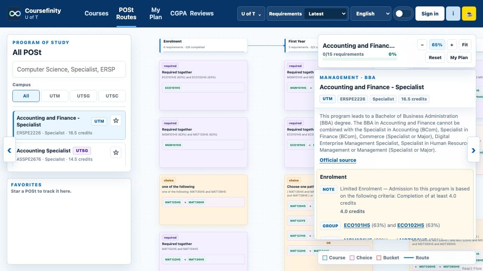Click the 16.5 credits tag
Image resolution: width=483 pixels, height=271 pixels.
coord(414,99)
